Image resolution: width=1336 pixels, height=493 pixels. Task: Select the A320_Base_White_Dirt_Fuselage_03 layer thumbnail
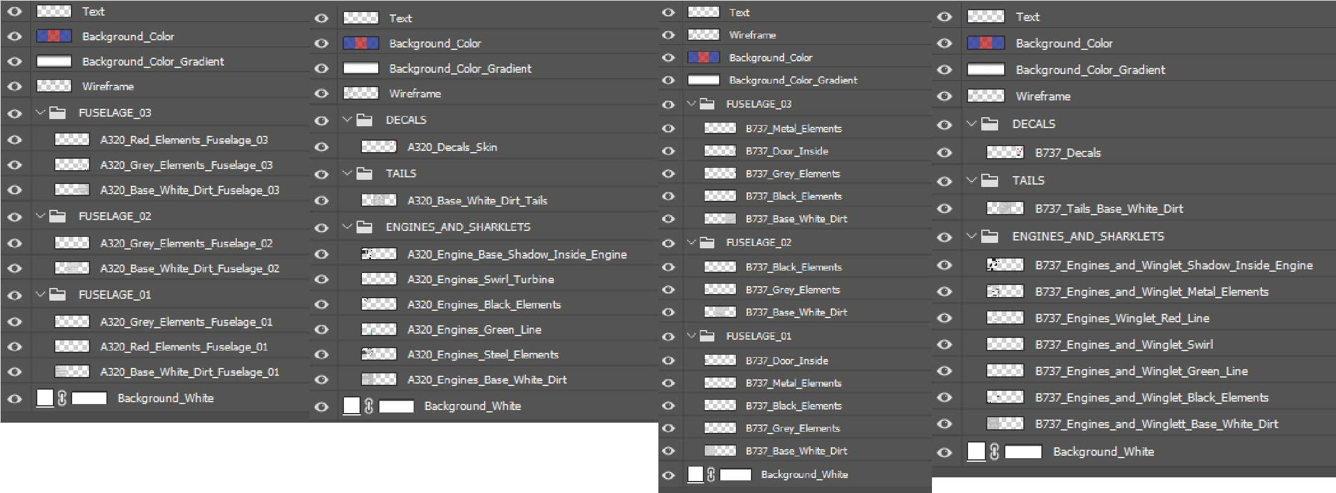(x=72, y=190)
